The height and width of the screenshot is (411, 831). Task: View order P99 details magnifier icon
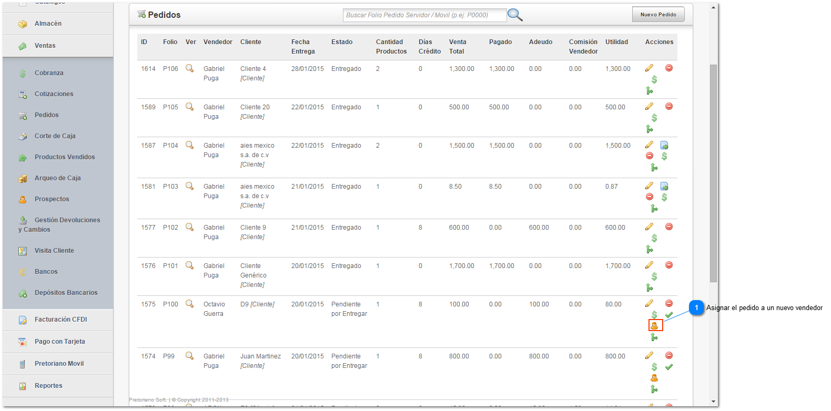tap(190, 356)
